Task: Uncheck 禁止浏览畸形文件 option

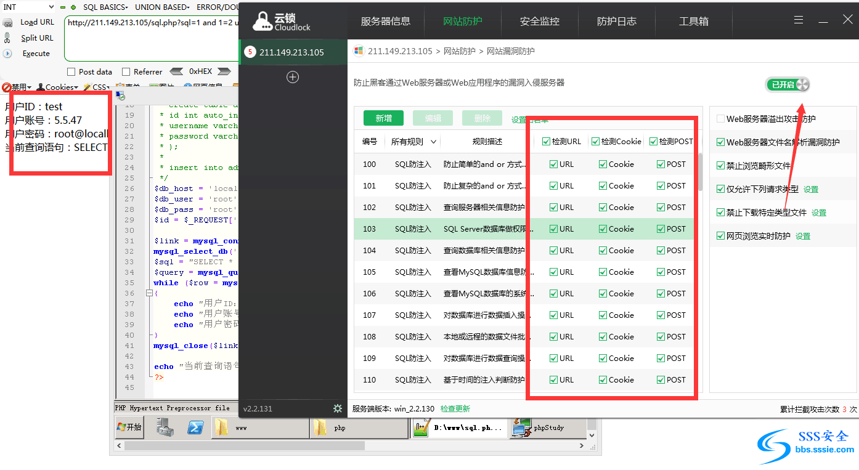Action: coord(720,166)
